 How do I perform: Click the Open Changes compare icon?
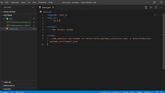point(146,7)
